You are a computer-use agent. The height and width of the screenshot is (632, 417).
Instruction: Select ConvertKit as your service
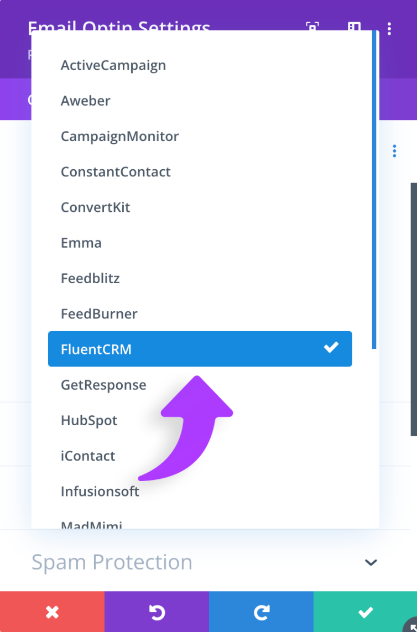pos(95,207)
